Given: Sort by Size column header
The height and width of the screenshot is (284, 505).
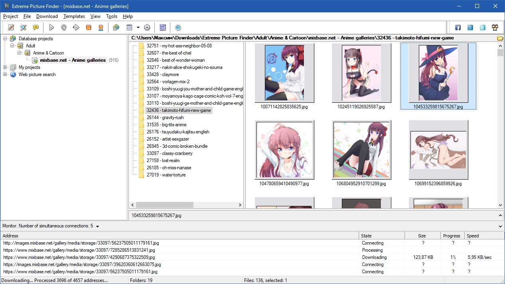Looking at the screenshot, I should (x=422, y=236).
